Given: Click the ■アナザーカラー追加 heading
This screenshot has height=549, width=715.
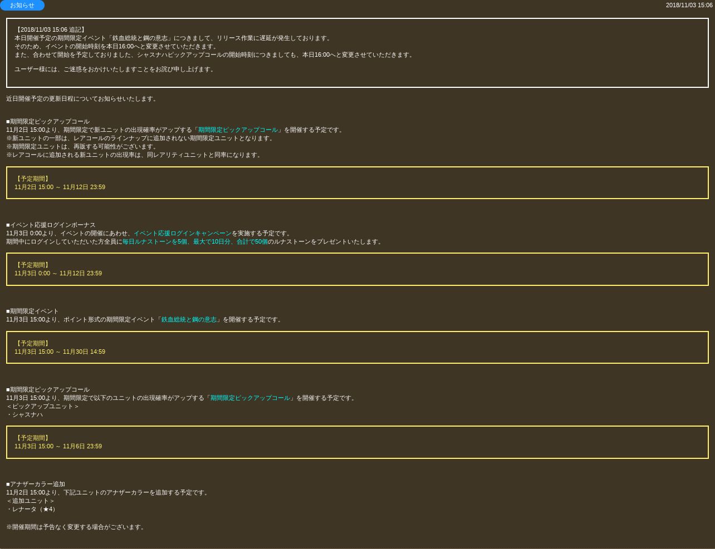Looking at the screenshot, I should (36, 484).
